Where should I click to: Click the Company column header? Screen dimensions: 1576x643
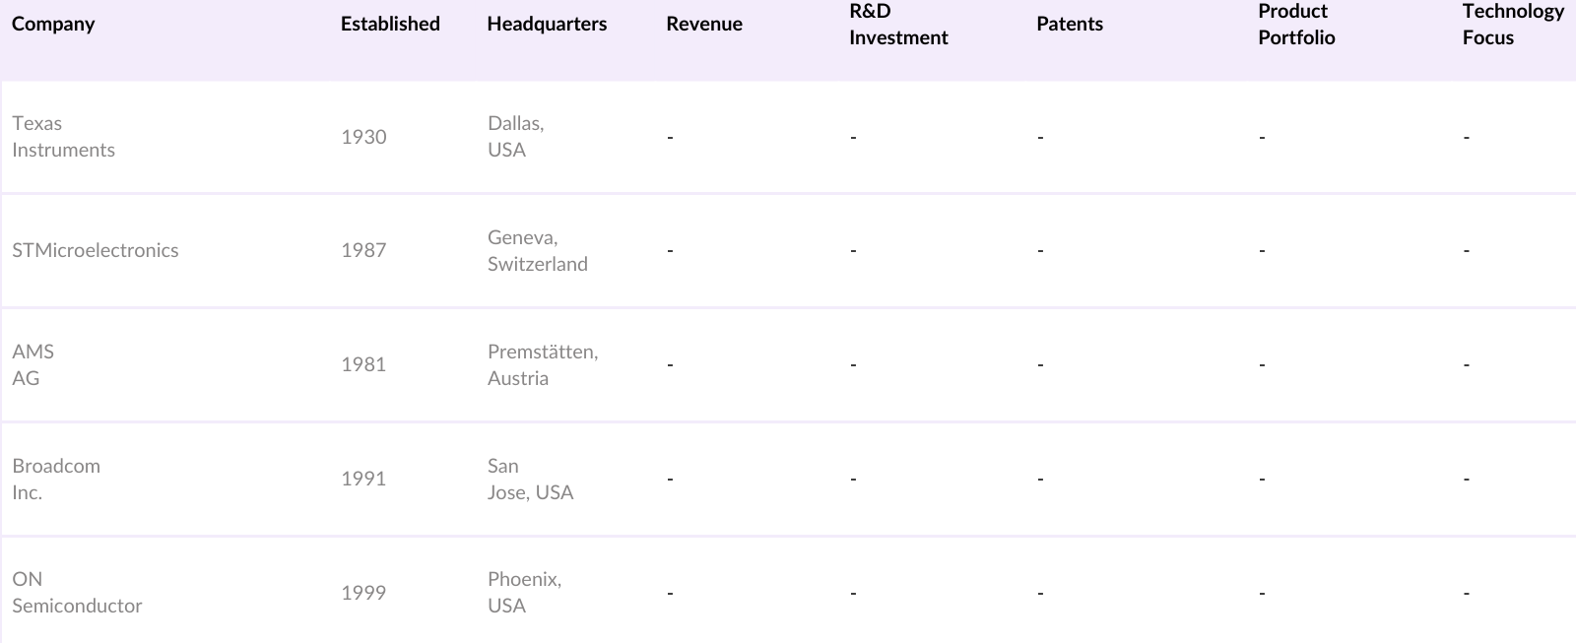pyautogui.click(x=53, y=24)
